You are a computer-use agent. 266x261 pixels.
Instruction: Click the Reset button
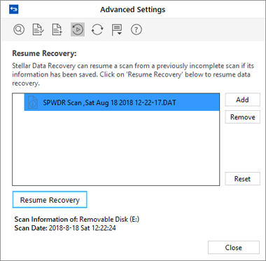(x=242, y=179)
